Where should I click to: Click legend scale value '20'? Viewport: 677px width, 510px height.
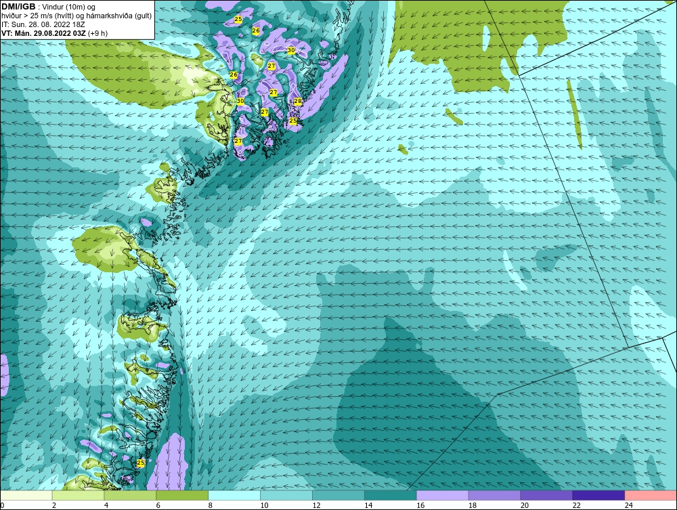point(525,505)
